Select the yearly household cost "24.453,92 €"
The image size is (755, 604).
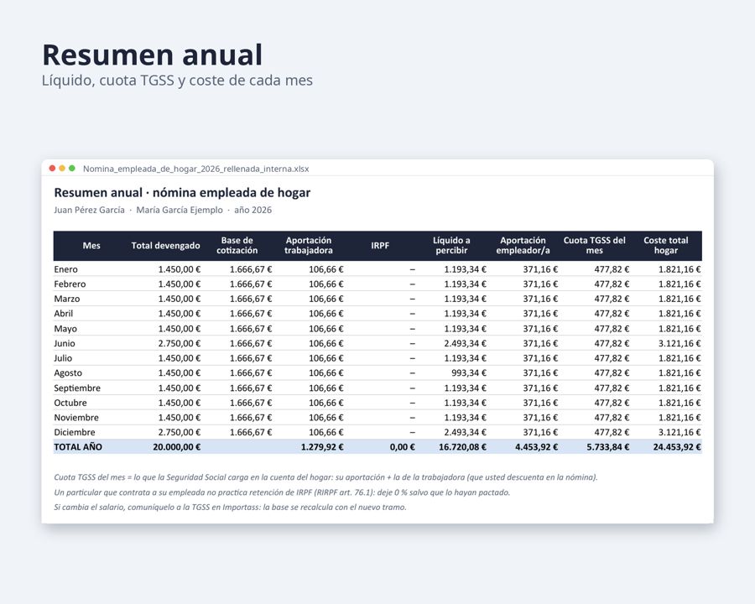[x=676, y=447]
